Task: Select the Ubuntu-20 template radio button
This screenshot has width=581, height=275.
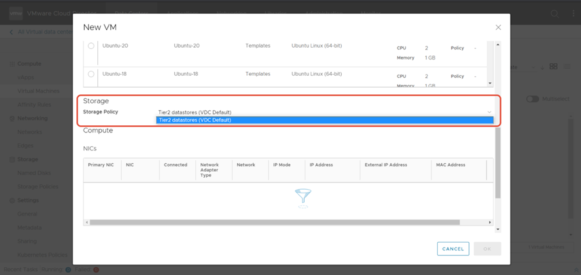Action: click(91, 46)
